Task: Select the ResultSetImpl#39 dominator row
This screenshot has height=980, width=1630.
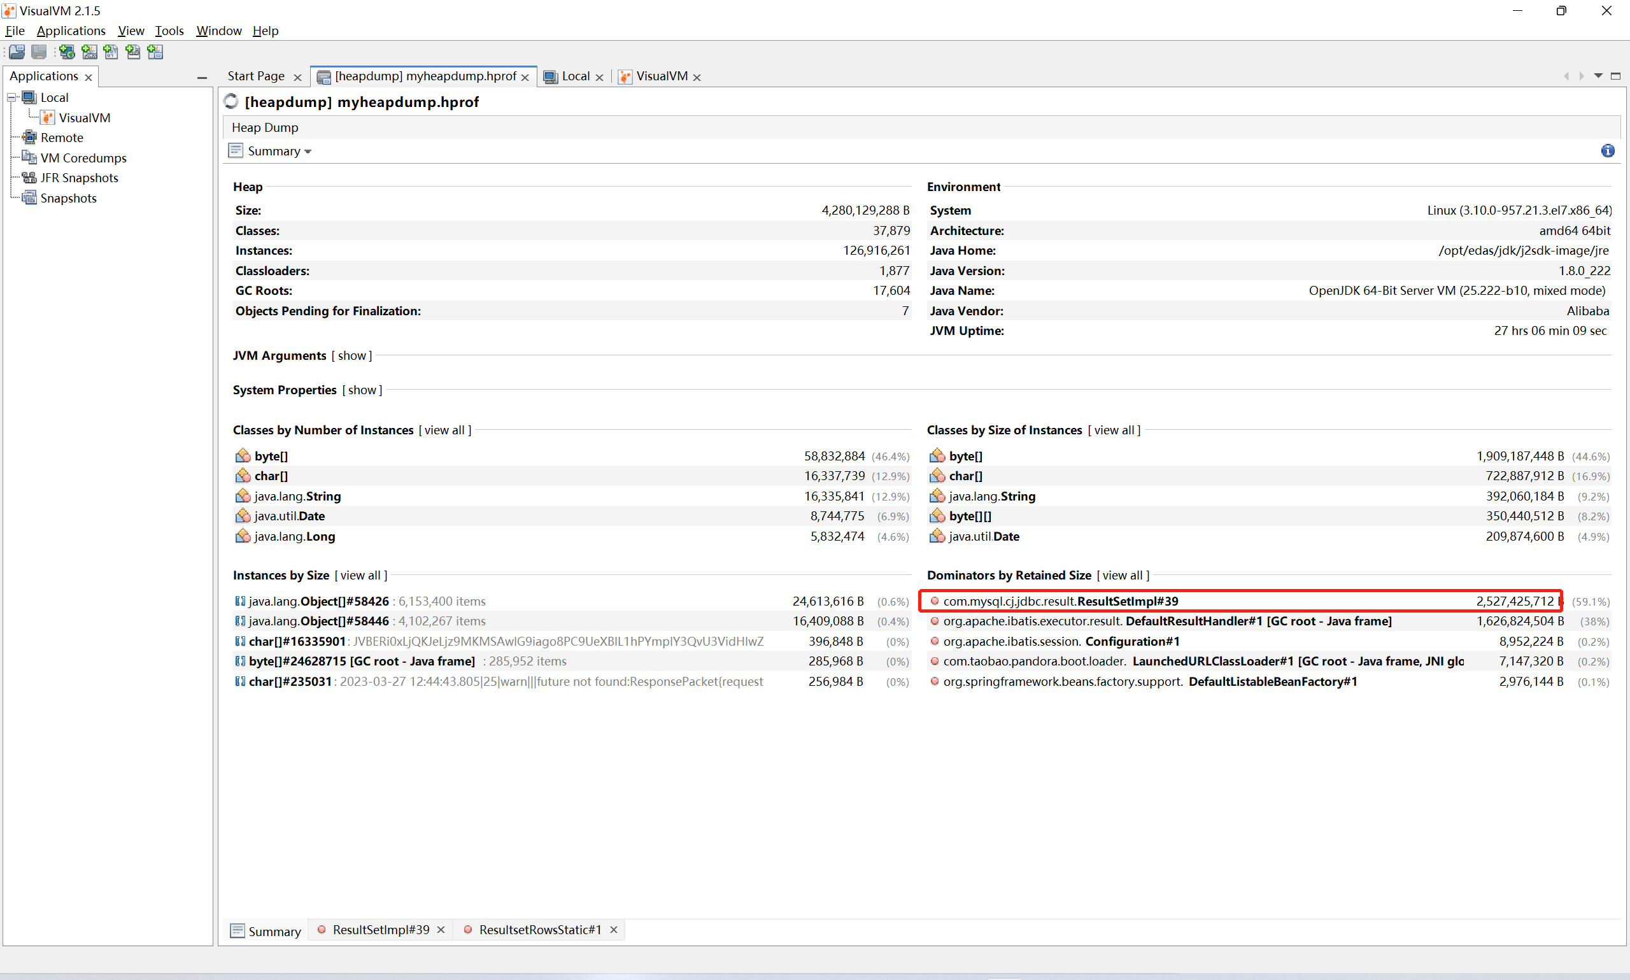Action: coord(1060,602)
